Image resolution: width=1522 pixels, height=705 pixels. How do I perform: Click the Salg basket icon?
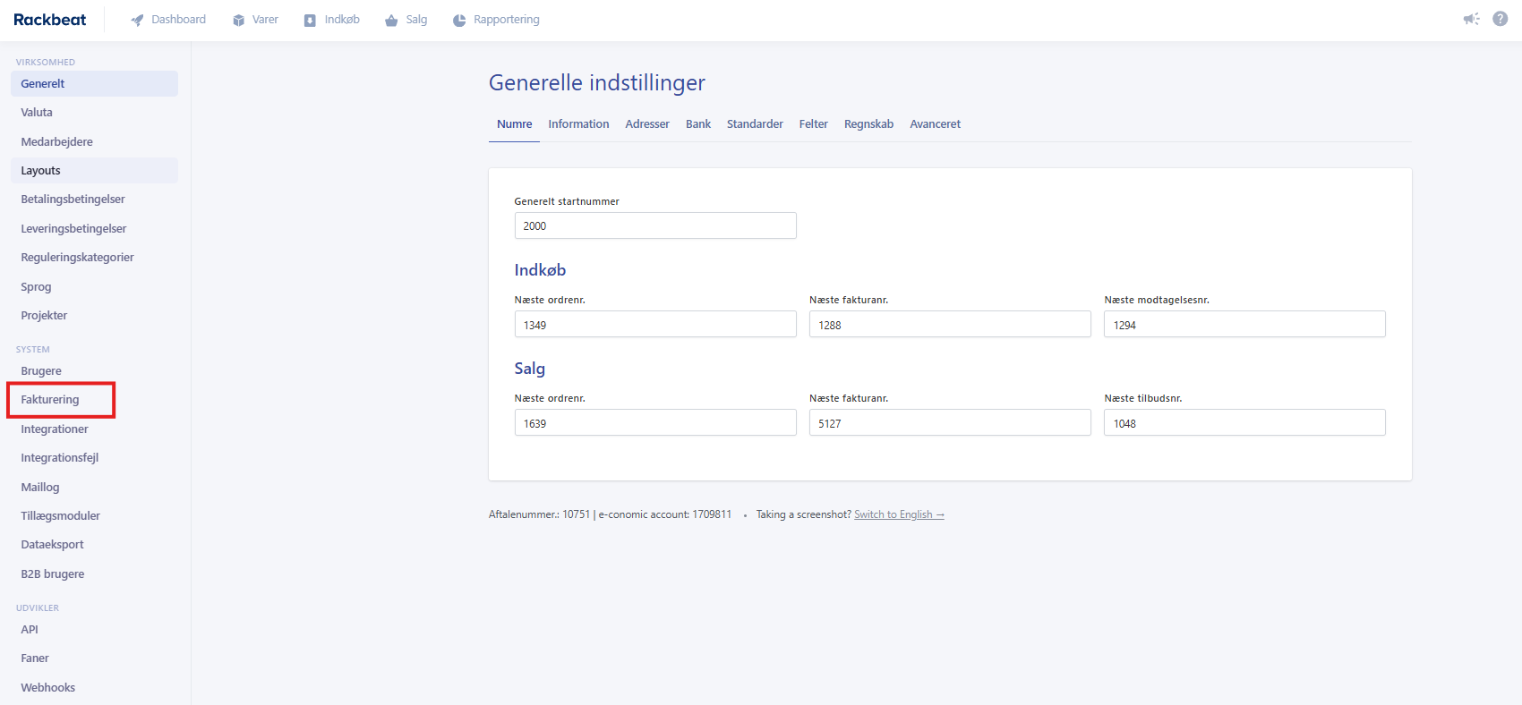click(x=391, y=21)
